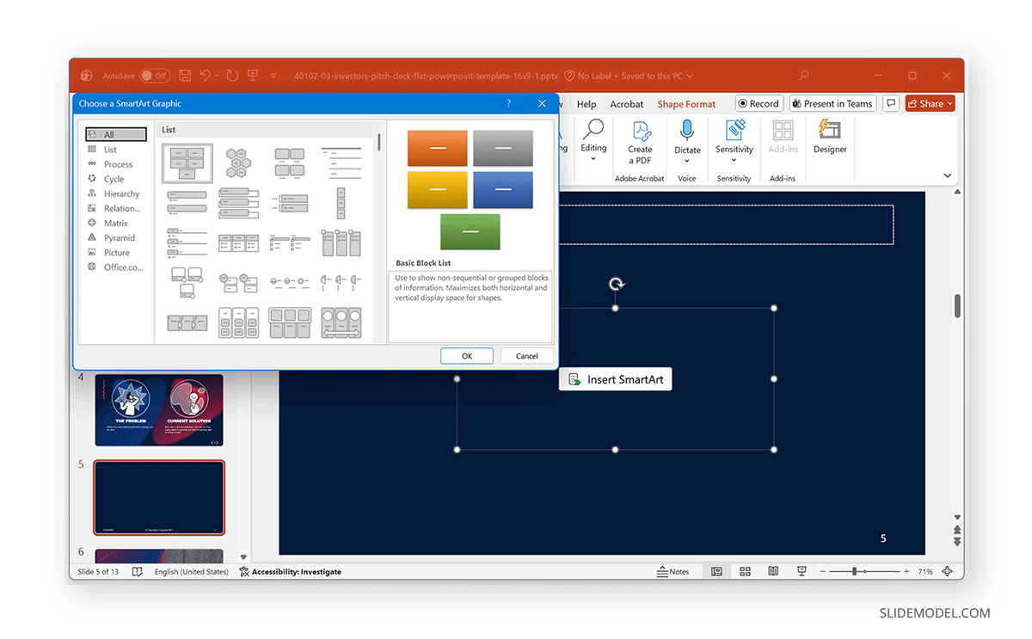Image resolution: width=1032 pixels, height=639 pixels.
Task: Click the Insert SmartArt button on the slide
Action: (x=615, y=378)
